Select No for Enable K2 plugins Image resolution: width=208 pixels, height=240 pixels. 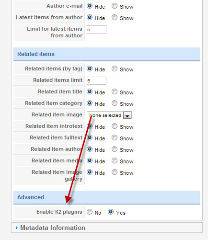tap(90, 212)
